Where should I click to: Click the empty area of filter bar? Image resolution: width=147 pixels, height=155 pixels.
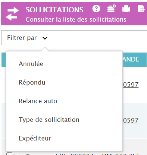click(x=97, y=38)
